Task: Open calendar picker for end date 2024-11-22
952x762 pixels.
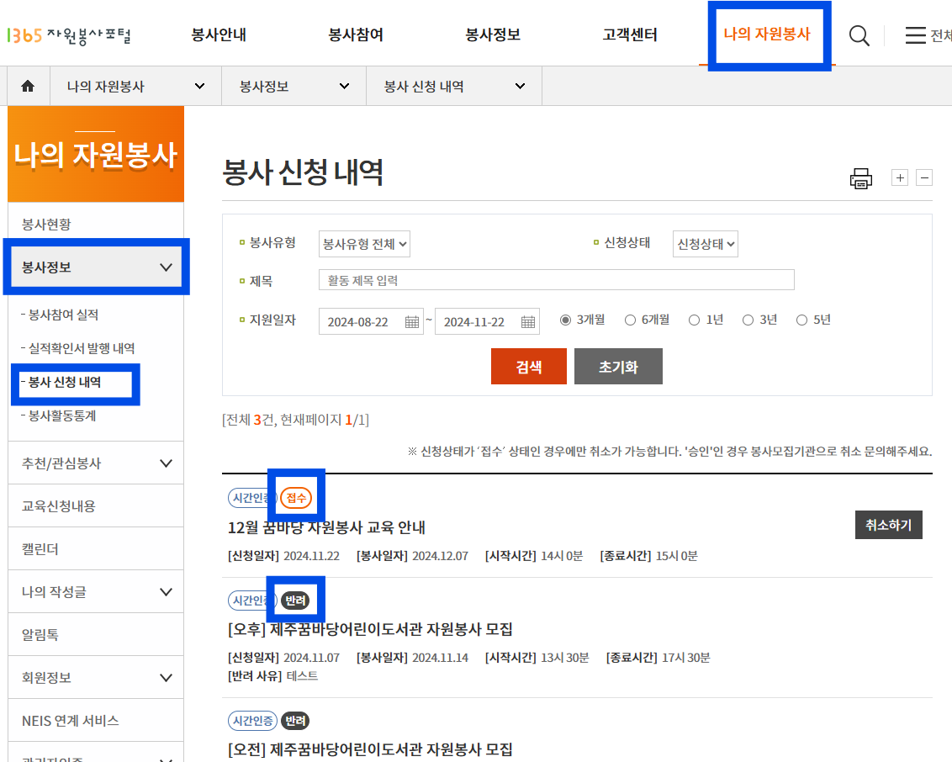Action: [x=528, y=322]
